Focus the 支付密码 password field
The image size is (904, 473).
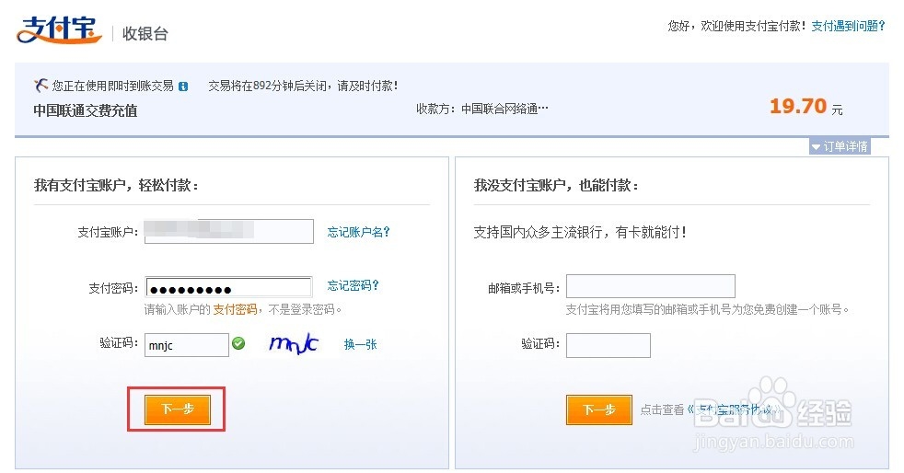coord(228,288)
